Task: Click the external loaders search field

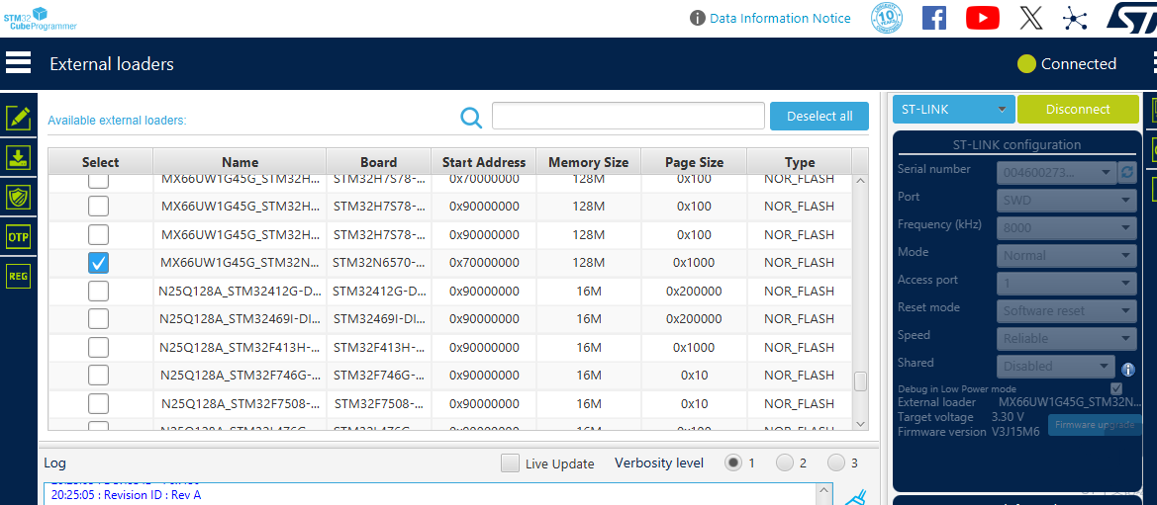Action: [x=627, y=116]
